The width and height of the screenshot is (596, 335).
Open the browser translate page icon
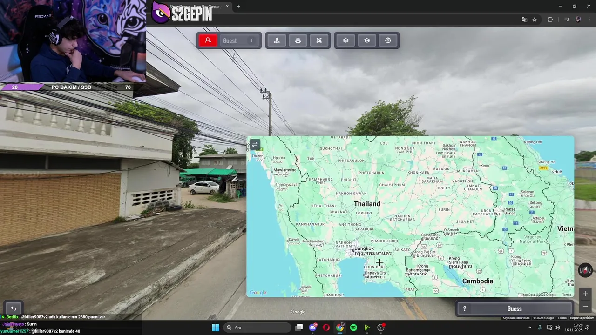pyautogui.click(x=524, y=20)
